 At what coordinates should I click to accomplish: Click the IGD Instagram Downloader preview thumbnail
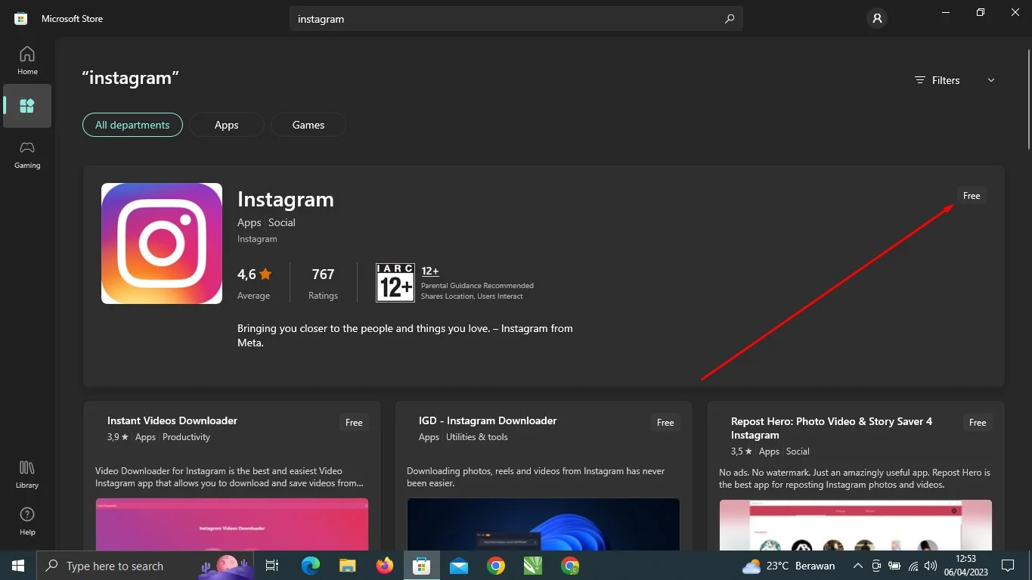click(x=544, y=524)
